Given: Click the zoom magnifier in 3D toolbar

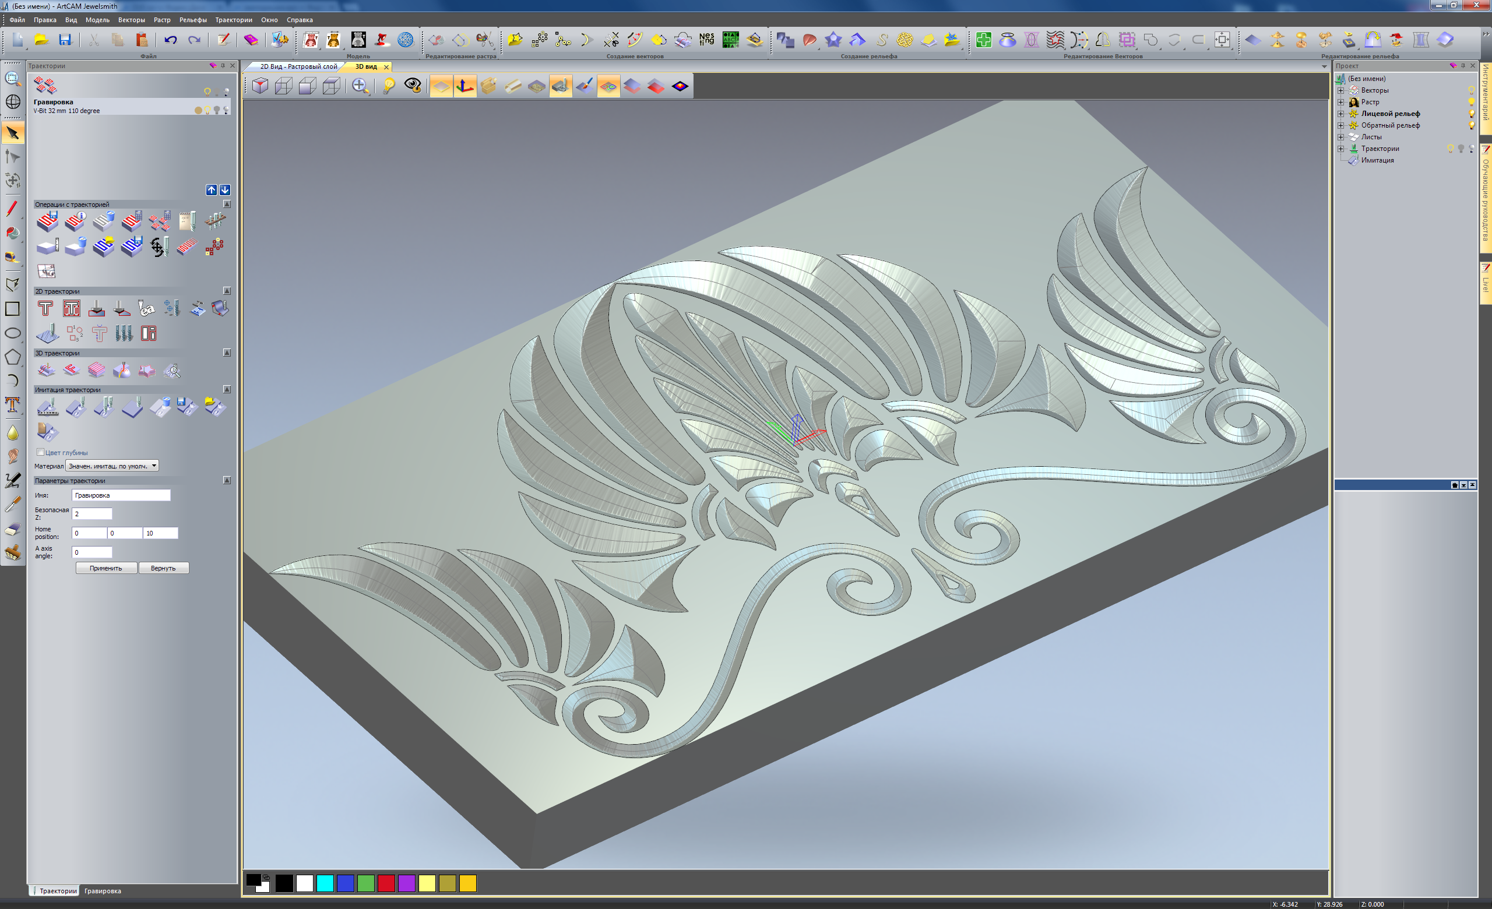Looking at the screenshot, I should tap(360, 86).
